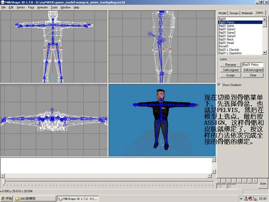Toggle the Show Skeleton checkbox
Screen dimensions: 269x202
219,85
